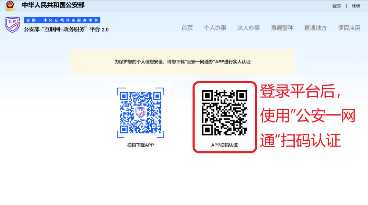Click the 登录 link
368x205 pixels.
pyautogui.click(x=337, y=6)
